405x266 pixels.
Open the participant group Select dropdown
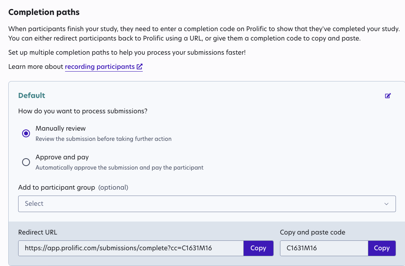pyautogui.click(x=207, y=204)
